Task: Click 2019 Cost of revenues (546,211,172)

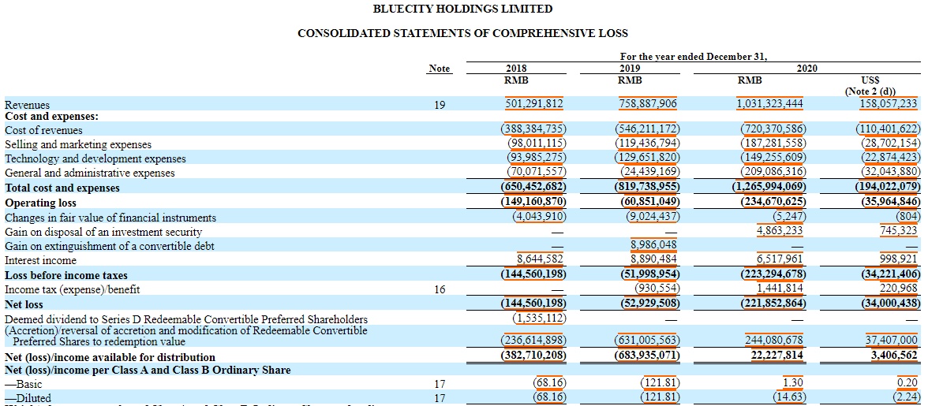Action: (647, 129)
